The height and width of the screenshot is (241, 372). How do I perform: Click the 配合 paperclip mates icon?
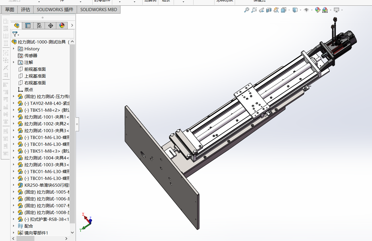click(x=20, y=226)
